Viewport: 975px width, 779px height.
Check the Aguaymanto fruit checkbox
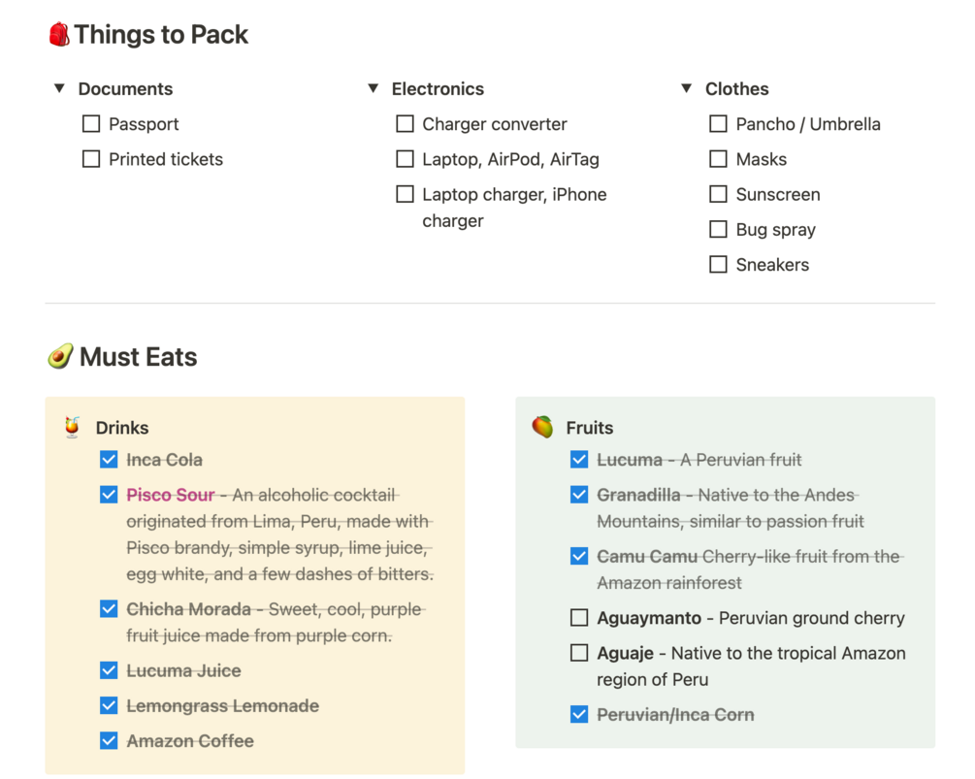click(579, 618)
